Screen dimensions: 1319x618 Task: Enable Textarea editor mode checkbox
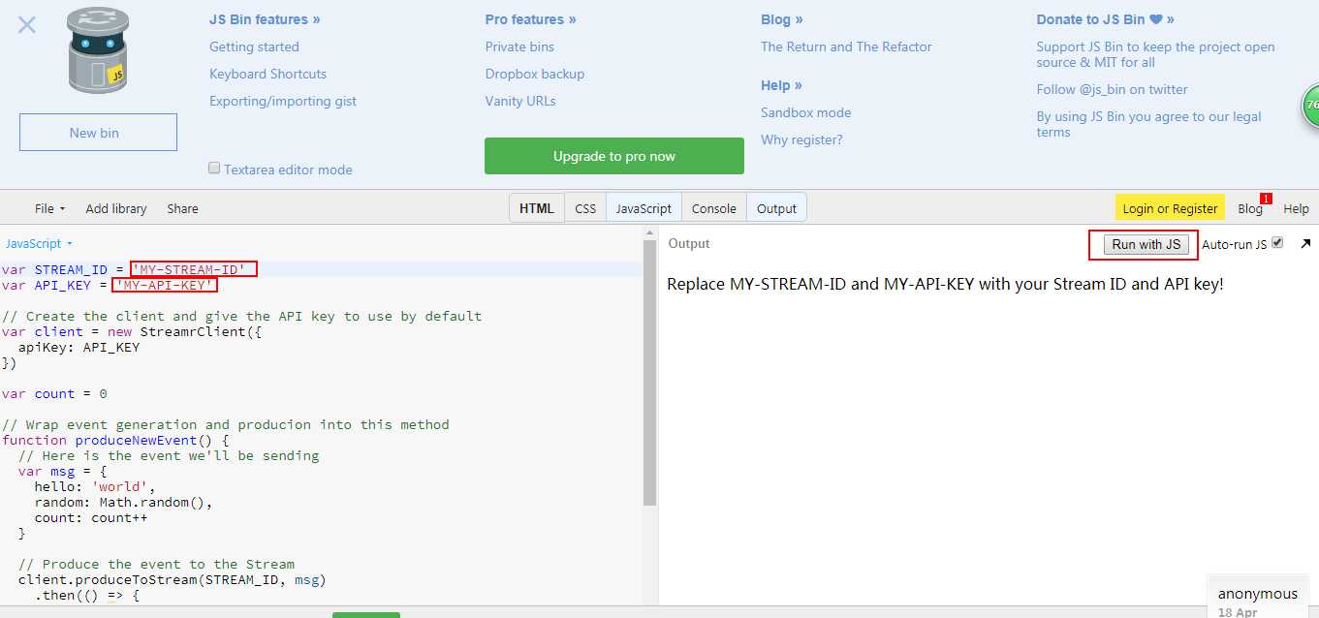coord(214,168)
